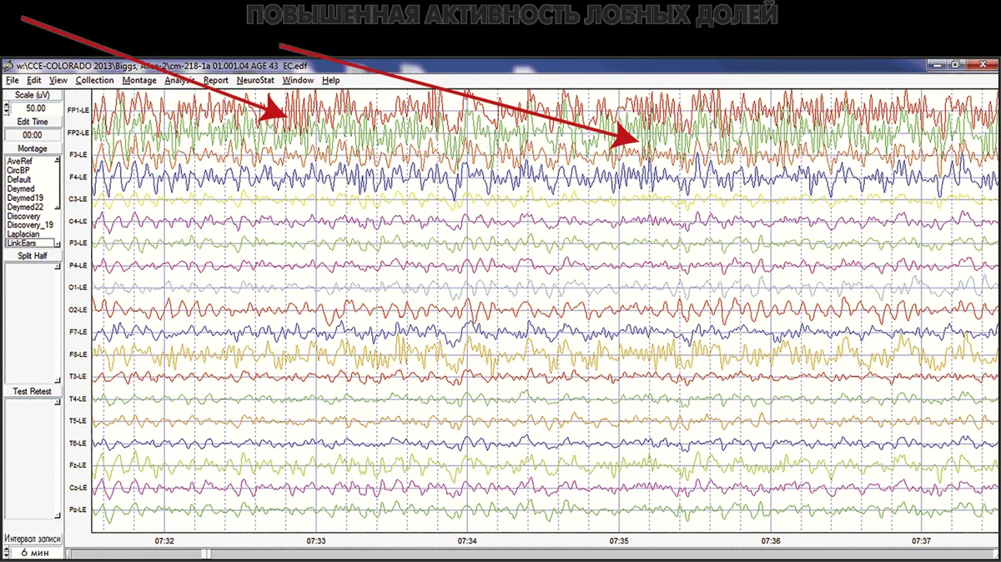Image resolution: width=1001 pixels, height=562 pixels.
Task: Click the Edit Time button
Action: [x=33, y=122]
